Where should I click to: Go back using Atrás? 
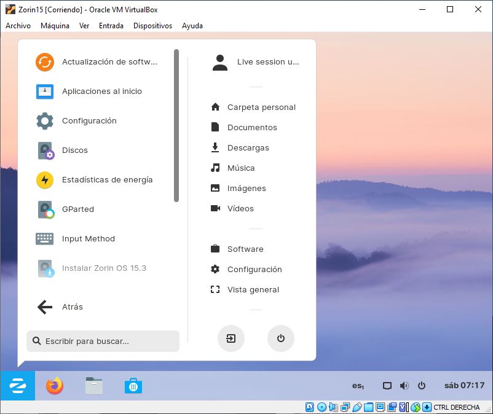coord(60,307)
